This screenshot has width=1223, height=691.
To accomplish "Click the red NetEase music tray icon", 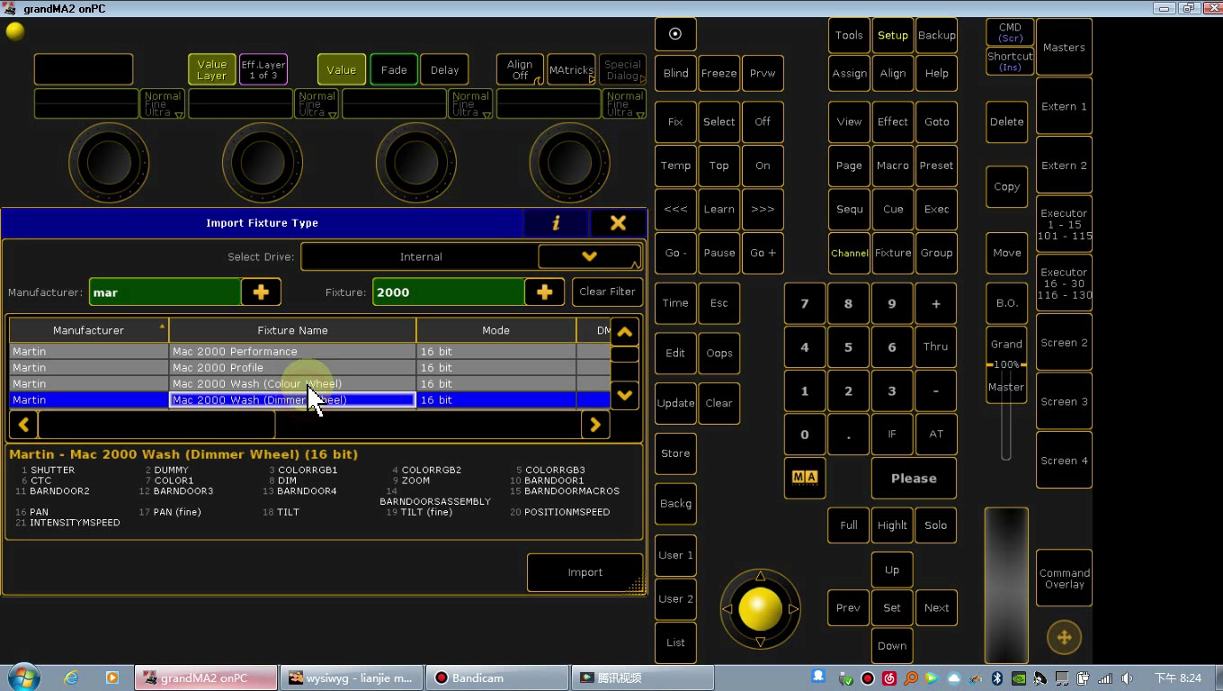I will (x=889, y=678).
